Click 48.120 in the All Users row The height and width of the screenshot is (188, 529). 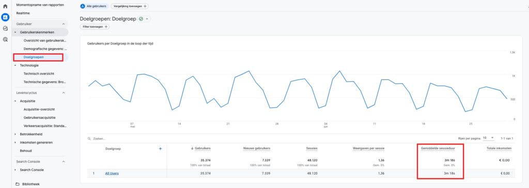click(x=312, y=174)
